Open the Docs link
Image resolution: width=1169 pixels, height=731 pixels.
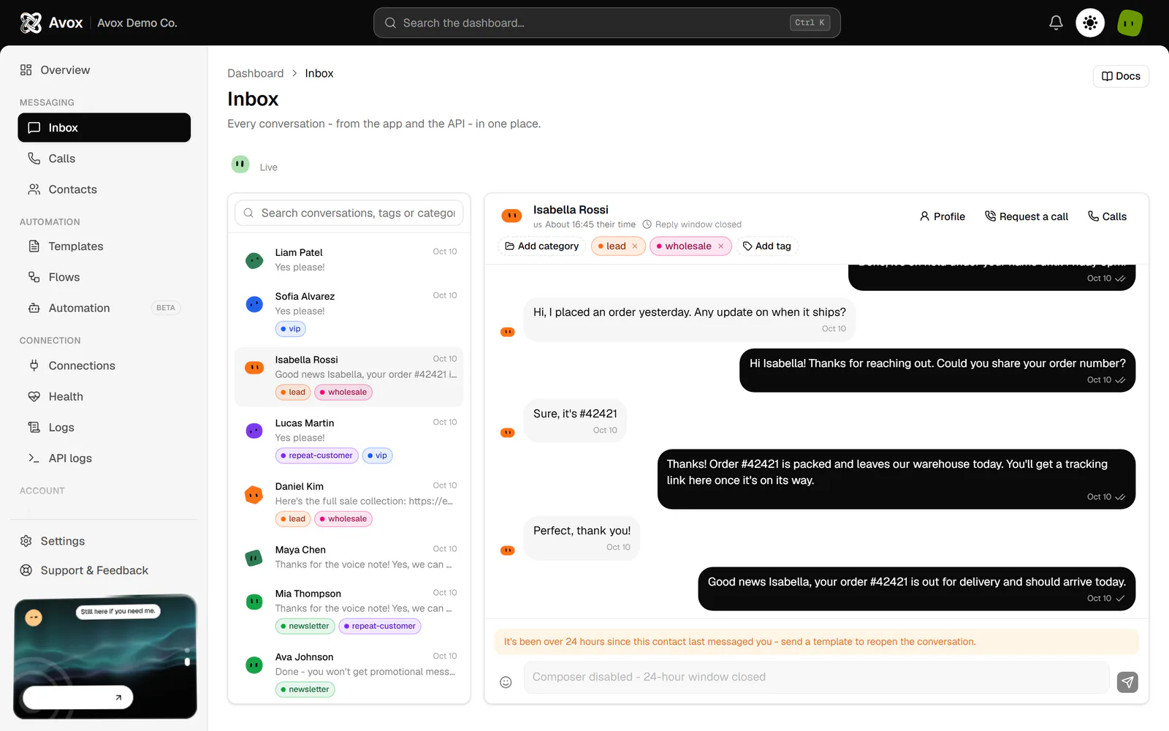coord(1121,76)
